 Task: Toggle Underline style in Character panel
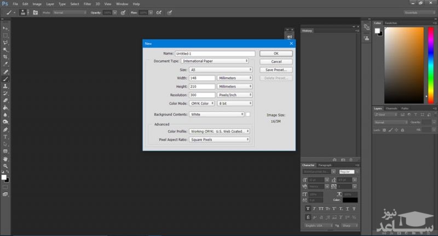[346, 208]
